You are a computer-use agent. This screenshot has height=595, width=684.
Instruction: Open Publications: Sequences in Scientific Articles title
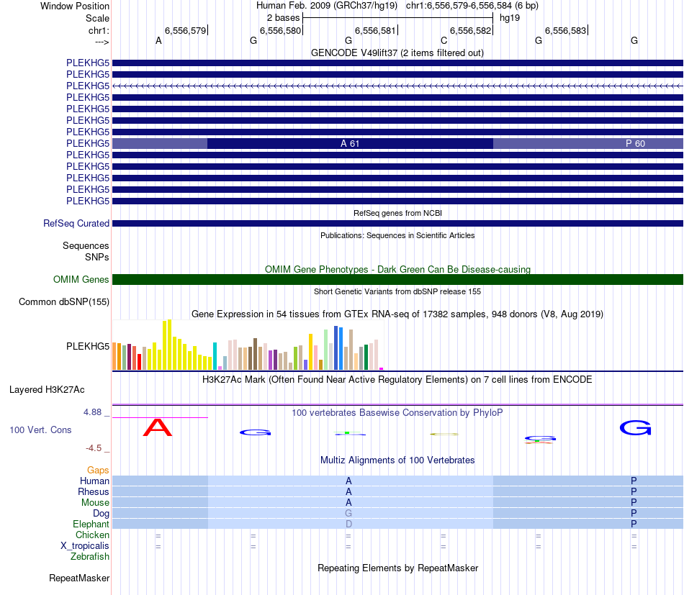(x=397, y=235)
